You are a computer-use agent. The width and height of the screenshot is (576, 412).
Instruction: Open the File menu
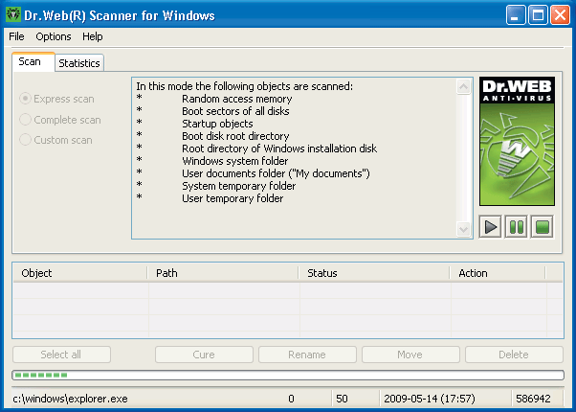pos(16,36)
